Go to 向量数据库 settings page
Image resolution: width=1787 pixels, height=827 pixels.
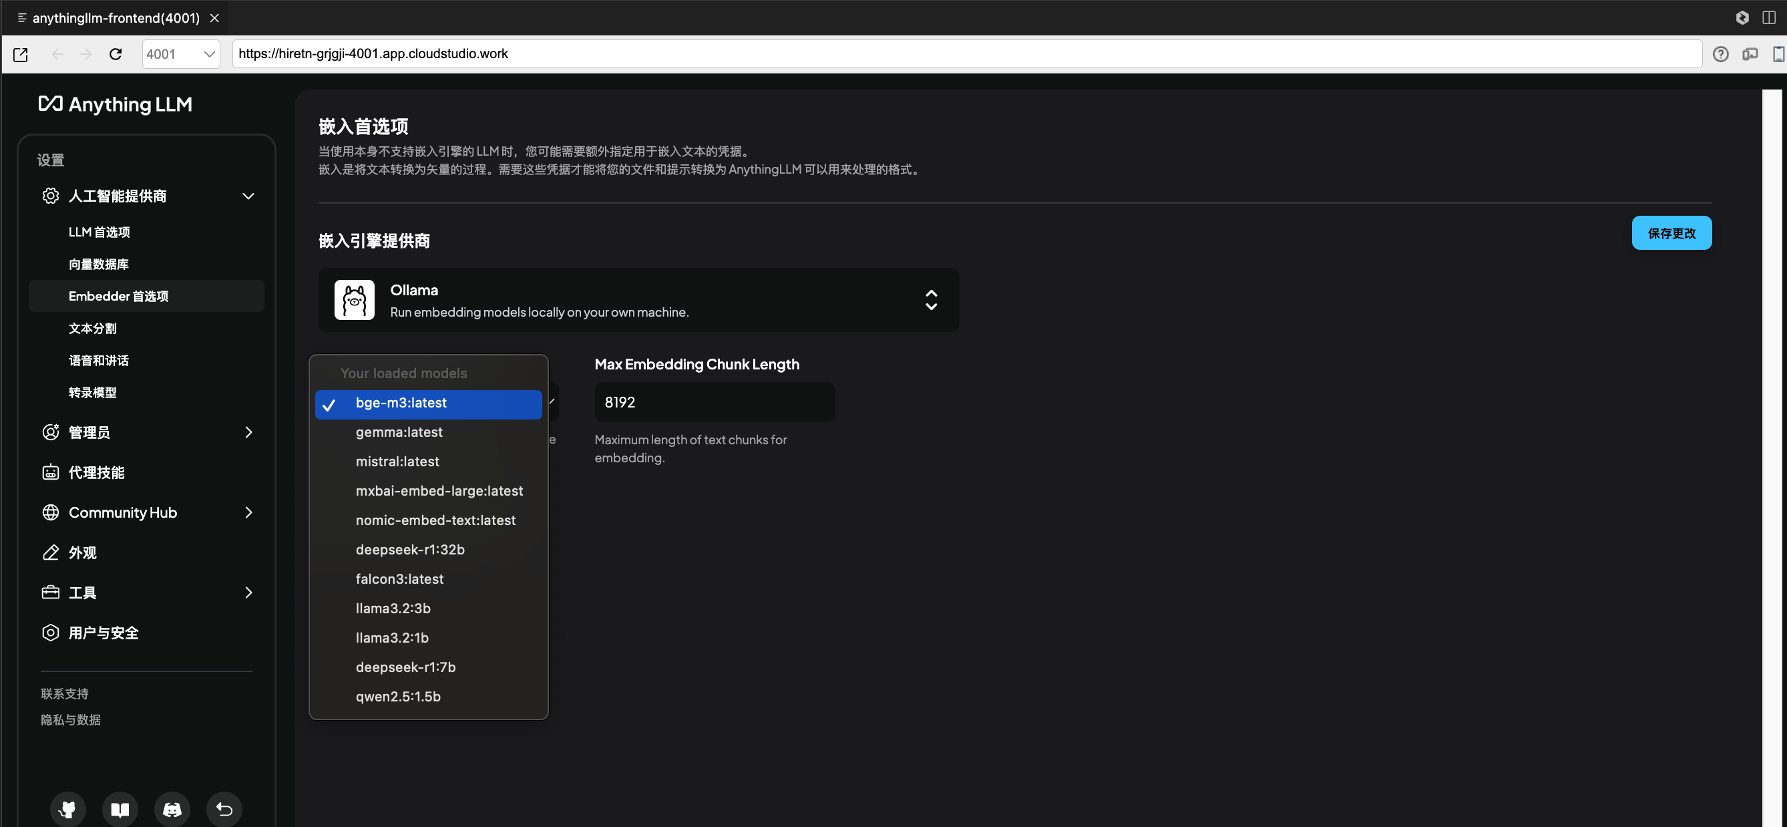(99, 264)
